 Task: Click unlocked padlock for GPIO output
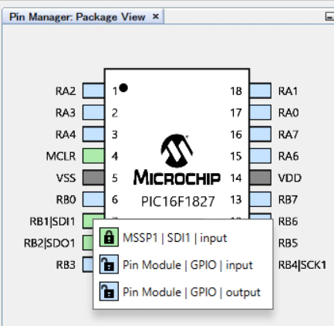coord(109,291)
